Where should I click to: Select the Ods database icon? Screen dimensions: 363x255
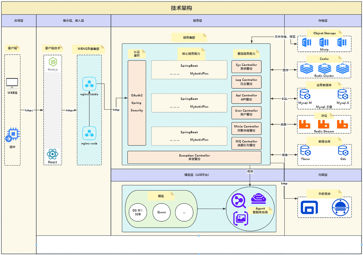pos(343,151)
